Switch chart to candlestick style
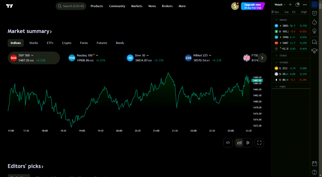Screen dimensions: 322x177 pyautogui.click(x=248, y=143)
